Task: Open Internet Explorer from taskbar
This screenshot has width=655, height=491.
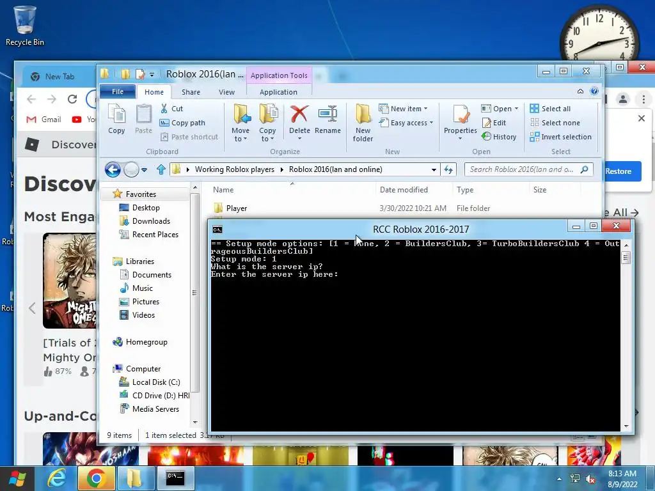Action: pos(56,478)
